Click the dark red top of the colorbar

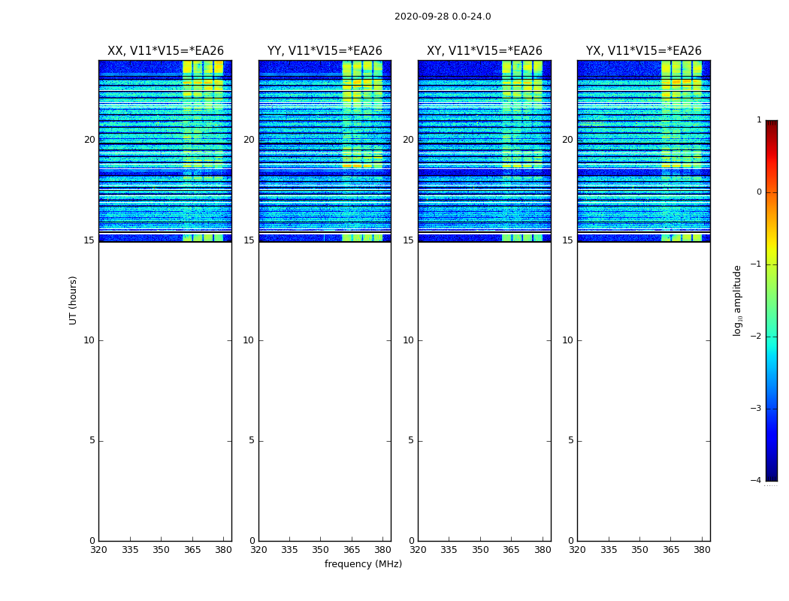tap(771, 125)
